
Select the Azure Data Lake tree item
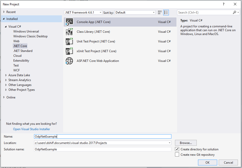coord(19,75)
